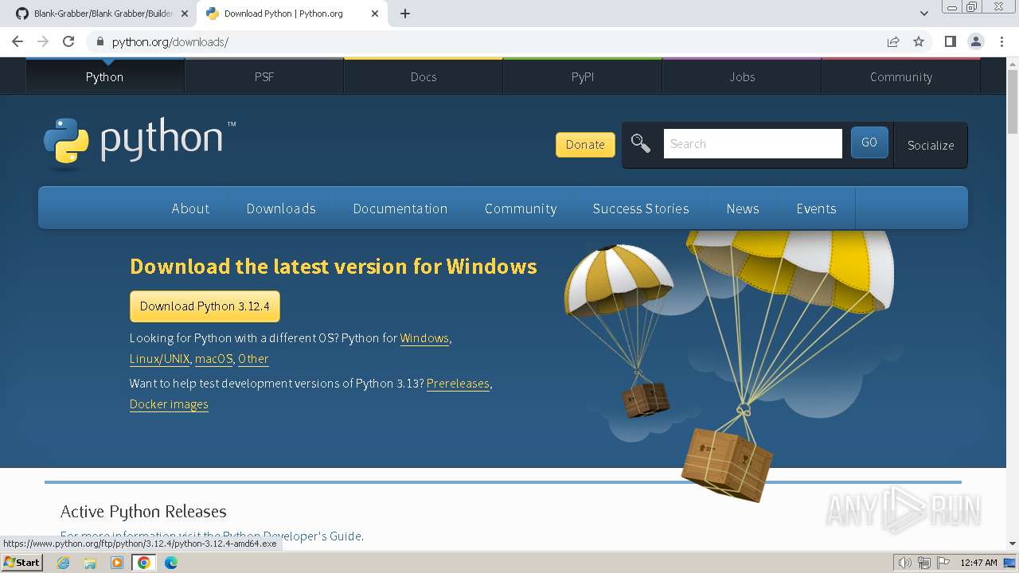1019x573 pixels.
Task: Open the News menu item
Action: (743, 209)
